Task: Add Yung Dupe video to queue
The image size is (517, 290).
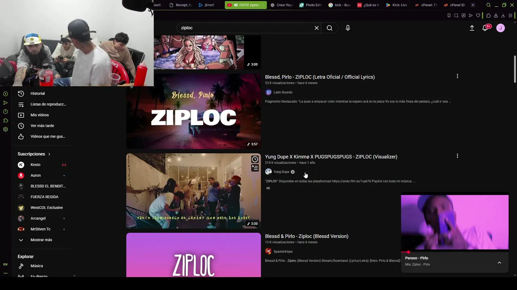Action: click(255, 168)
